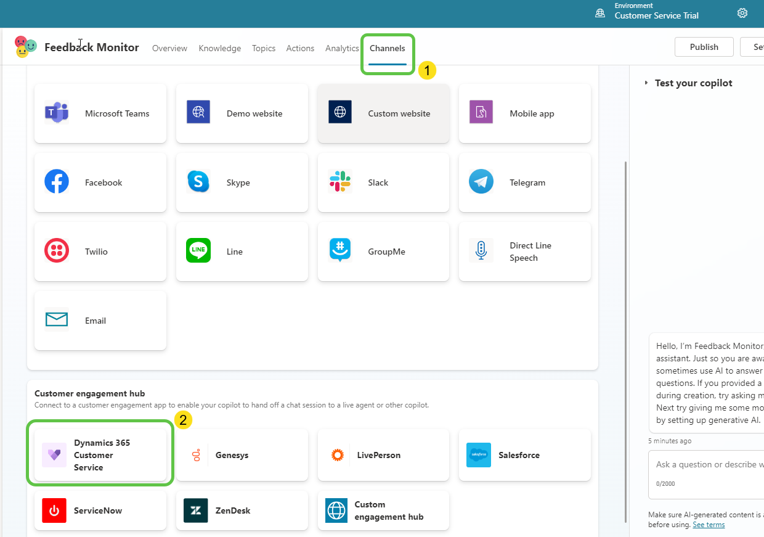Follow the See terms link
This screenshot has height=537, width=764.
709,525
